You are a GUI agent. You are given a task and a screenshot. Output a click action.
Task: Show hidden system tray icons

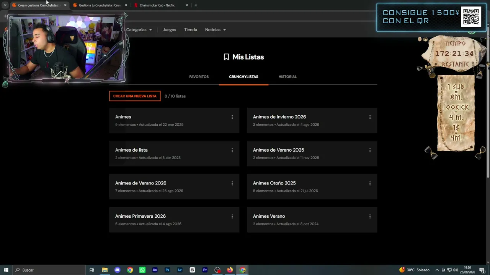437,270
